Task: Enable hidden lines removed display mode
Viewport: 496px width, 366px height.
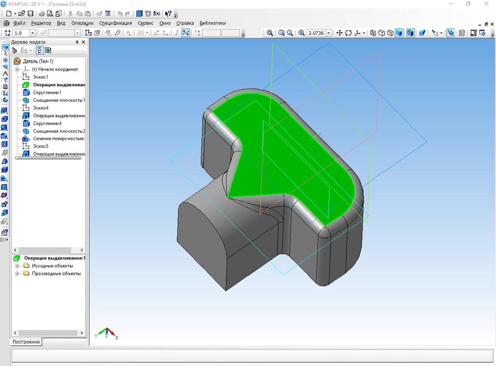Action: (382, 33)
